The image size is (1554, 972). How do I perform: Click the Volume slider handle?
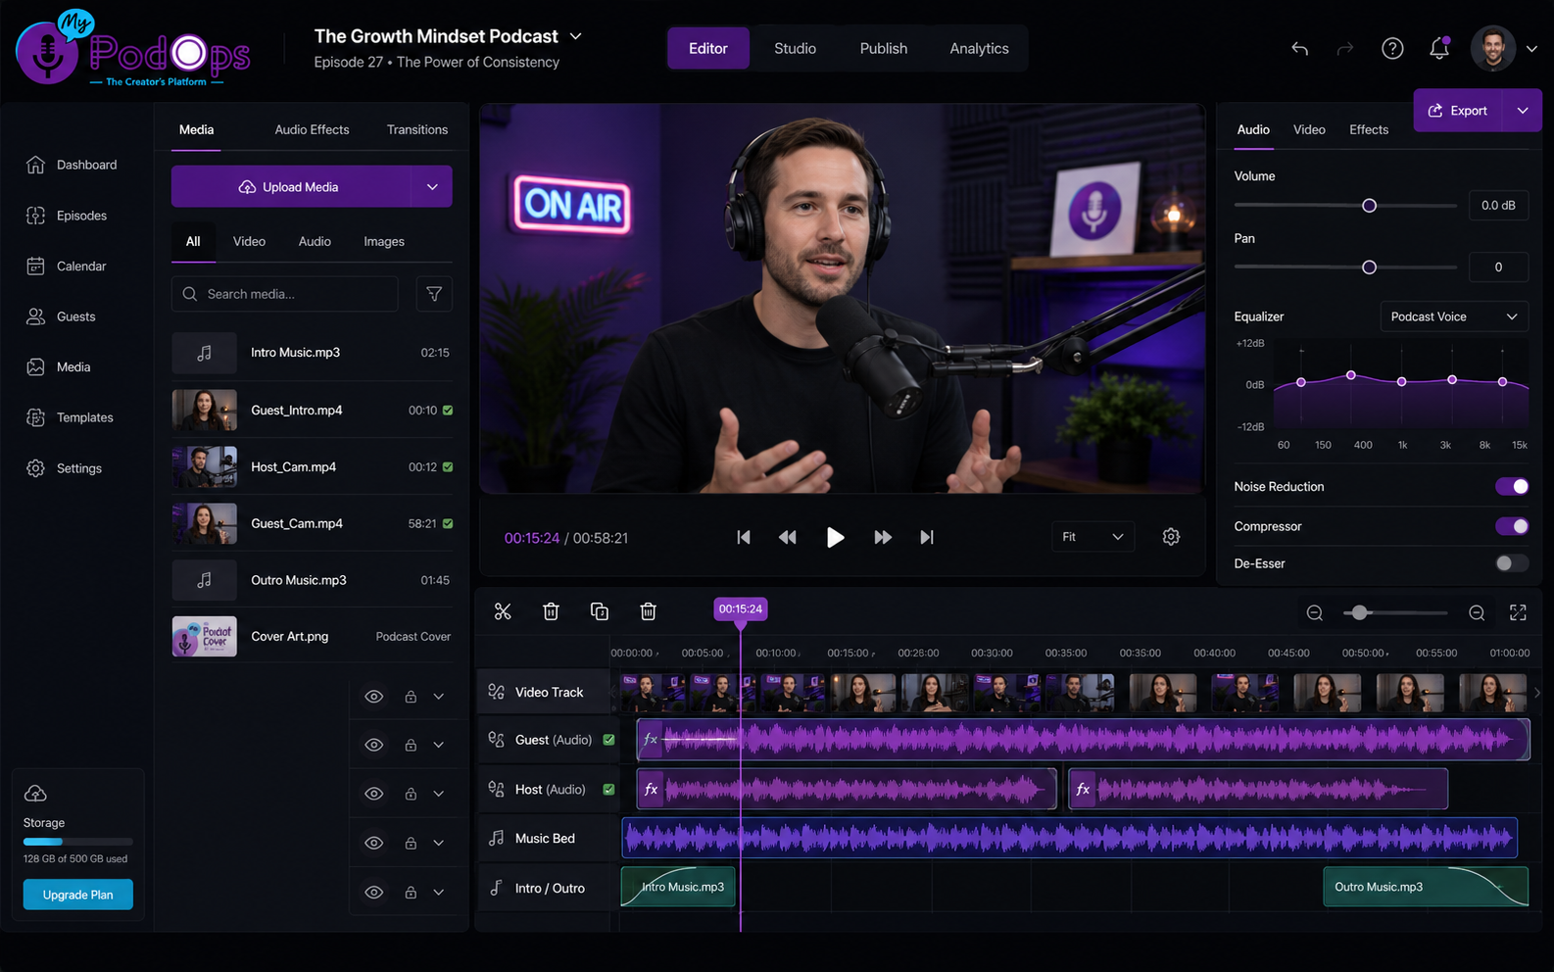pyautogui.click(x=1369, y=206)
